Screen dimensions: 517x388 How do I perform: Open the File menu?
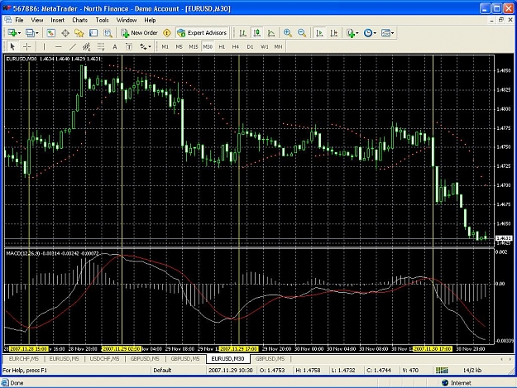[x=20, y=20]
